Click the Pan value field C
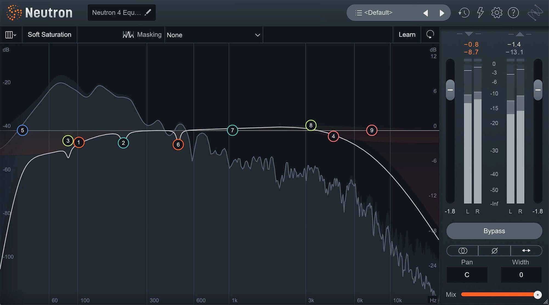This screenshot has height=305, width=549. (467, 275)
